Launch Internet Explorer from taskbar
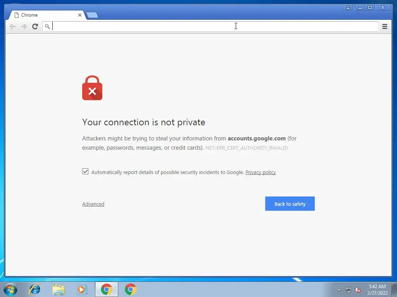397x297 pixels. click(x=35, y=289)
